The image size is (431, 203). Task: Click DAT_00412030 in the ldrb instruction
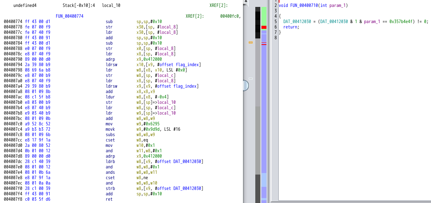coord(187,161)
